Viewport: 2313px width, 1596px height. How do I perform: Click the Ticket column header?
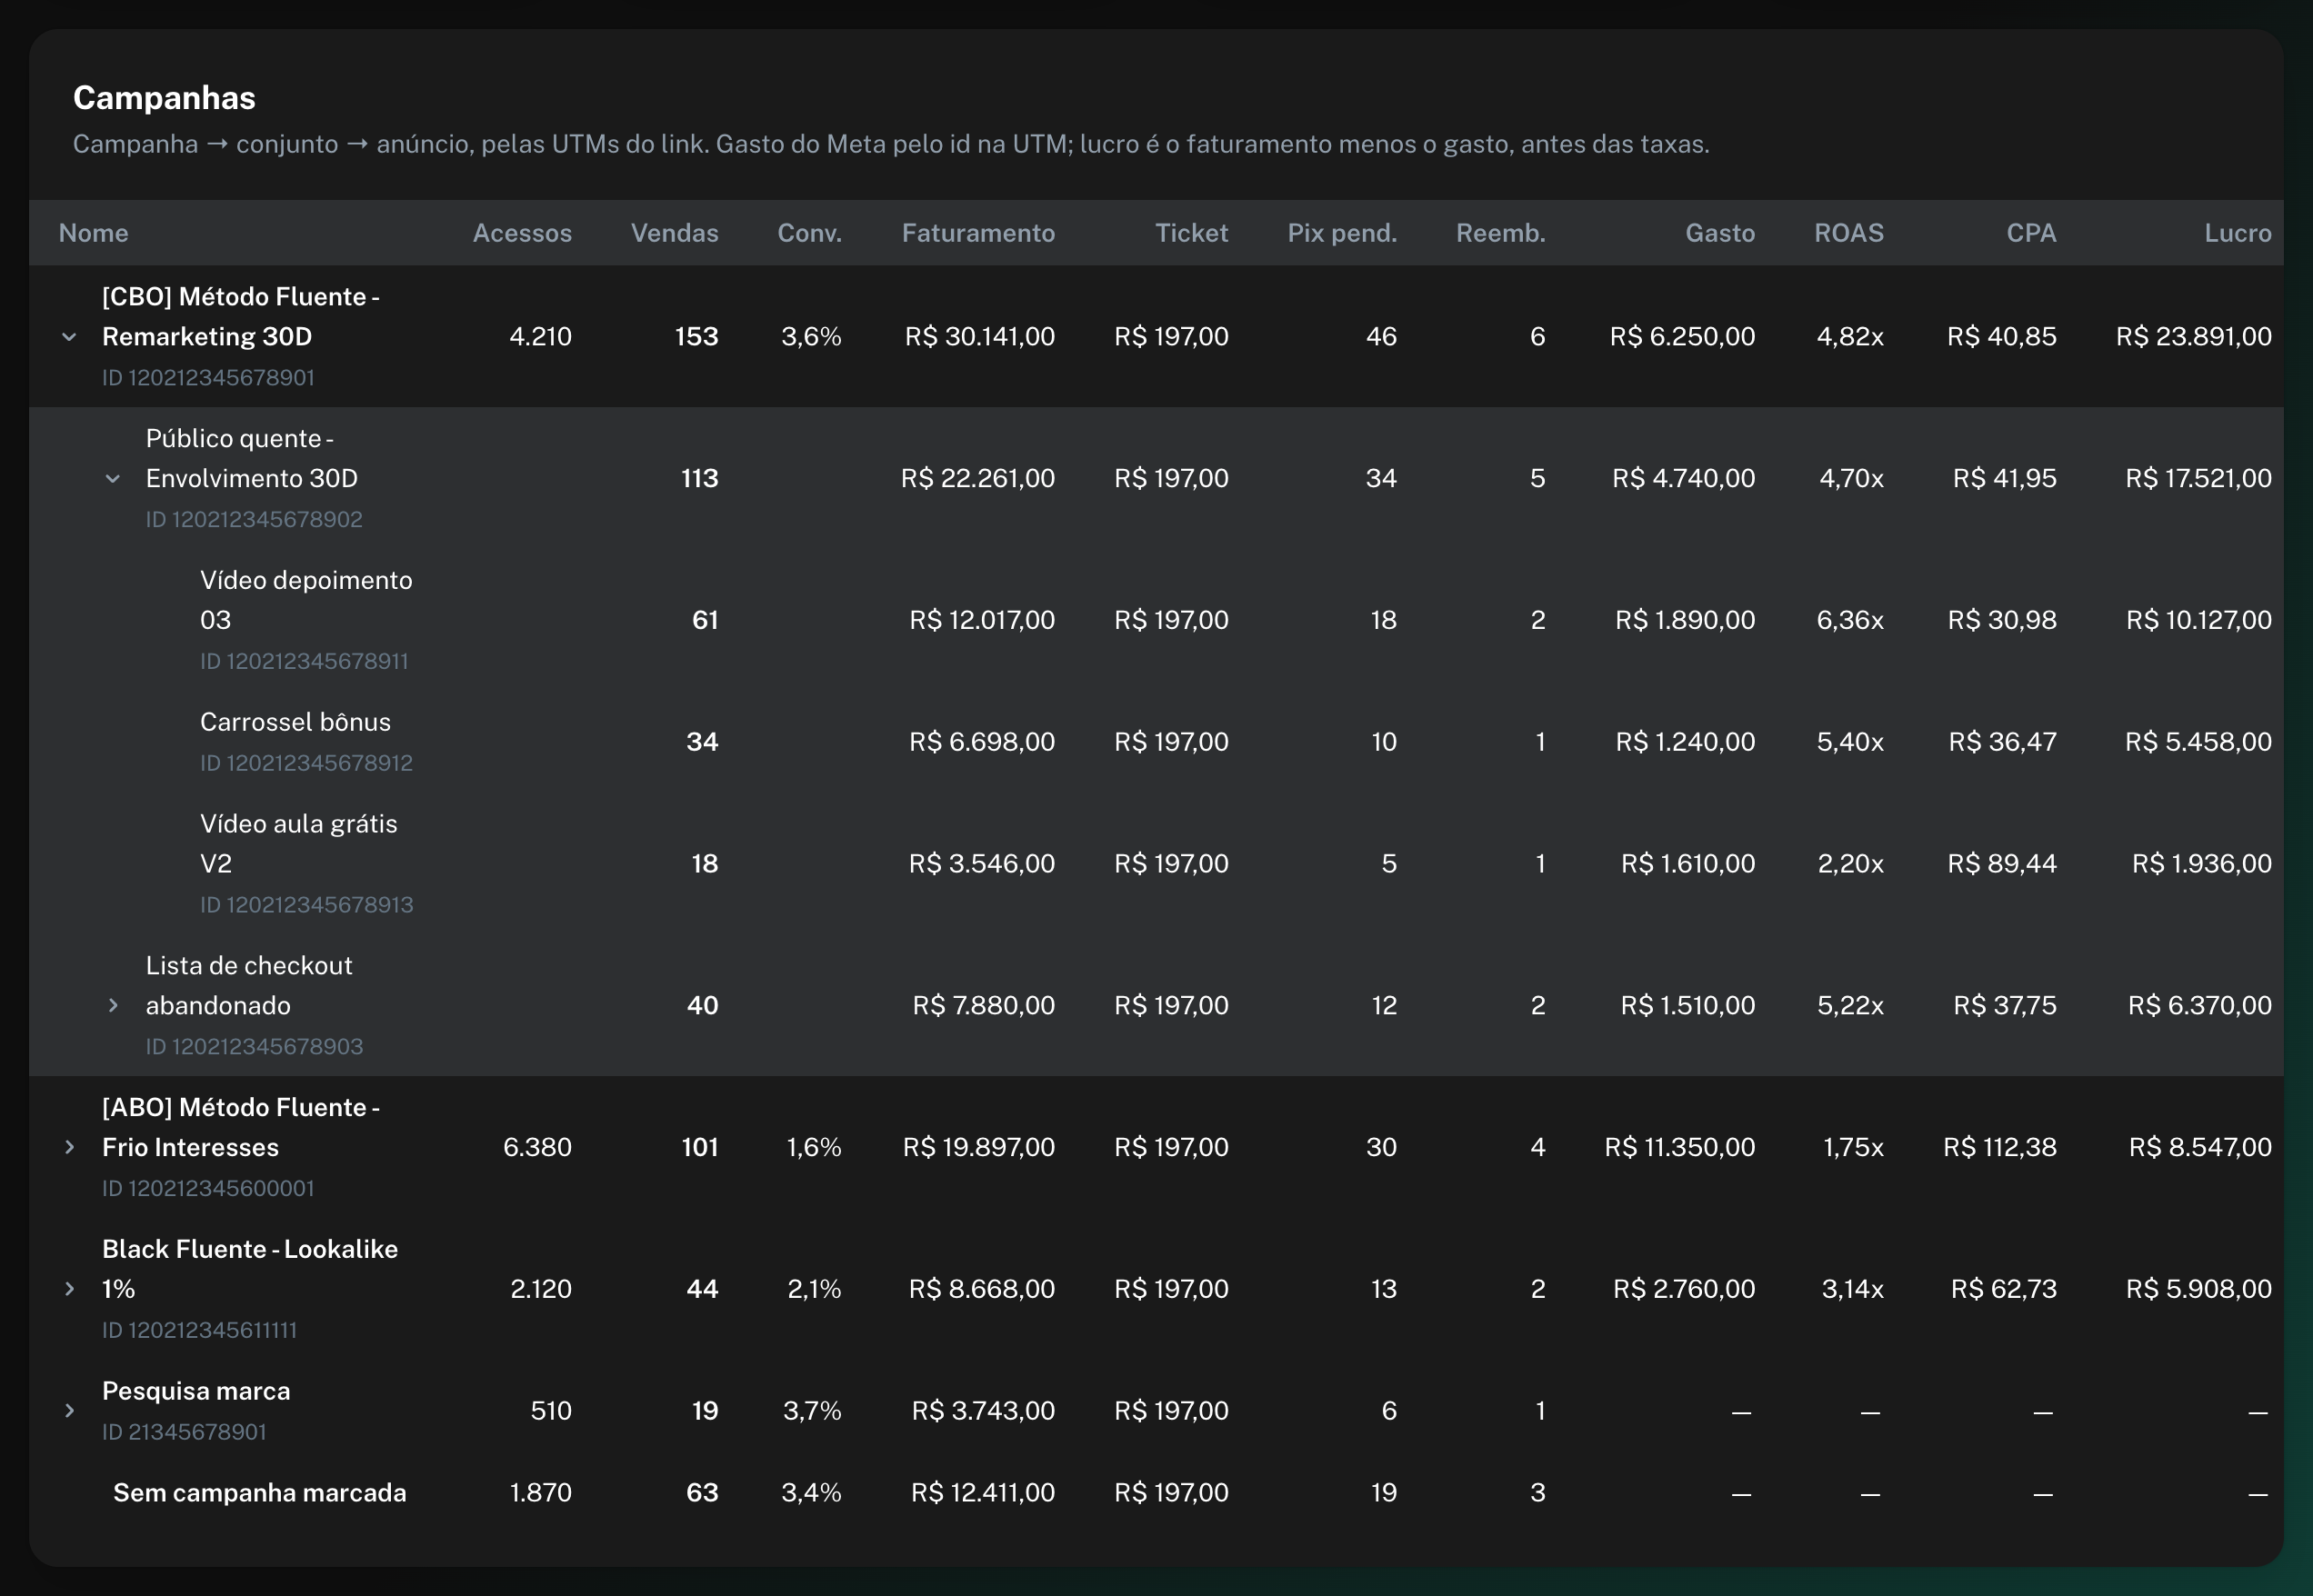[1192, 233]
